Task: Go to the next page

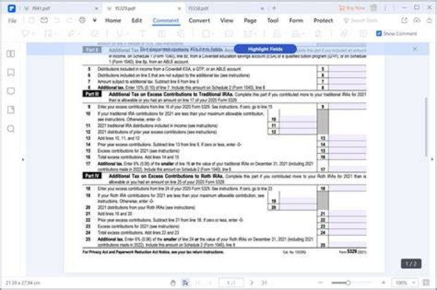Action: coord(252,283)
